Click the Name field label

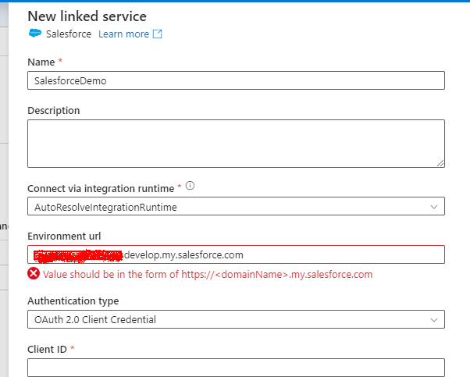click(x=41, y=62)
